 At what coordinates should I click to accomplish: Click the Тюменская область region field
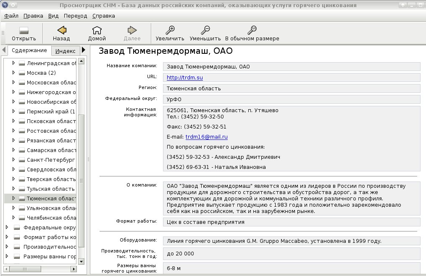tap(292, 88)
